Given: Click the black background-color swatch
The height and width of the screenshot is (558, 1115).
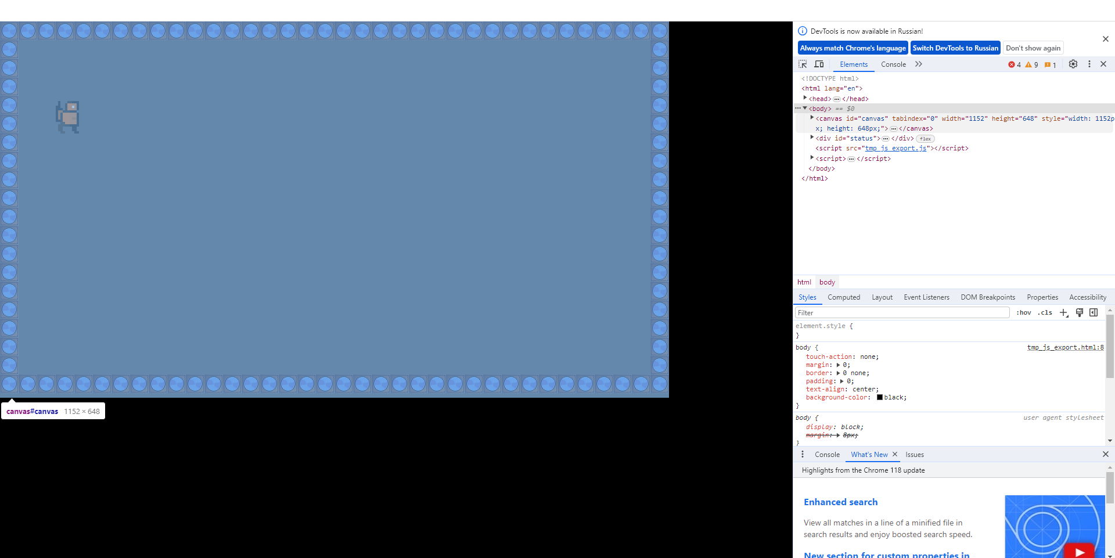Looking at the screenshot, I should click(x=880, y=397).
